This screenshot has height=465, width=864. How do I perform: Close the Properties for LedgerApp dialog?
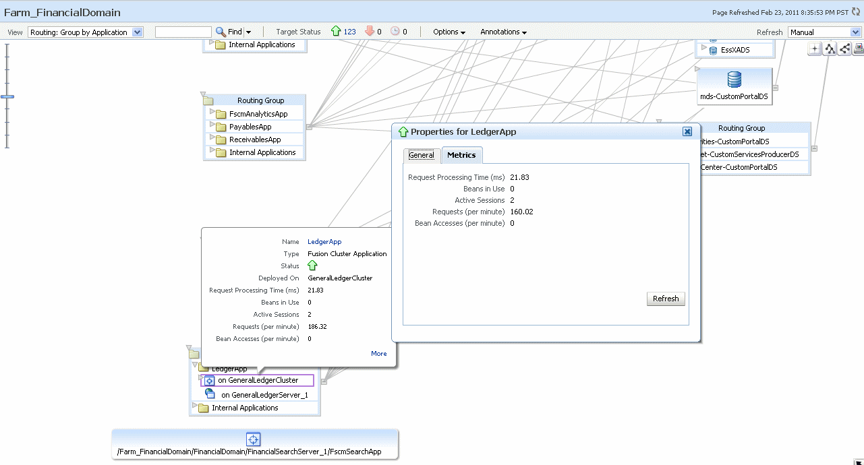pos(687,132)
